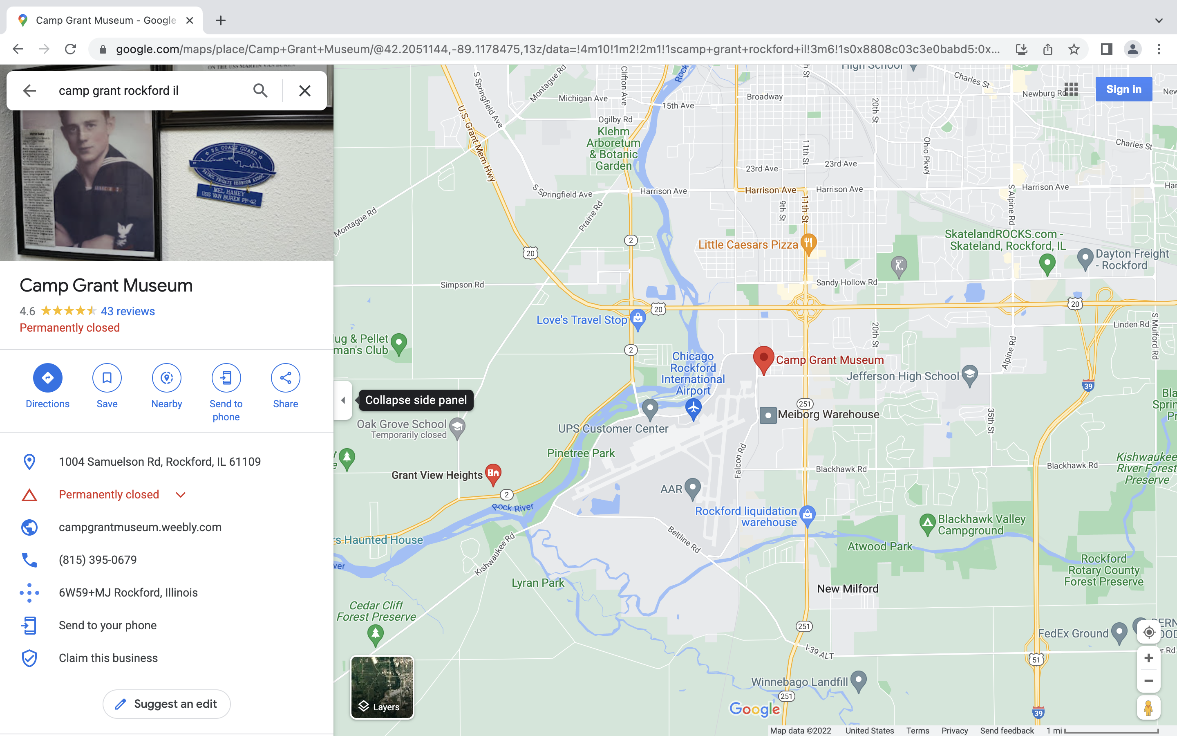
Task: Click the search magnifier icon
Action: point(260,90)
